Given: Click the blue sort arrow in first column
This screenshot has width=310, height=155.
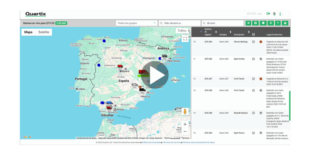Looking at the screenshot, I should (x=201, y=31).
